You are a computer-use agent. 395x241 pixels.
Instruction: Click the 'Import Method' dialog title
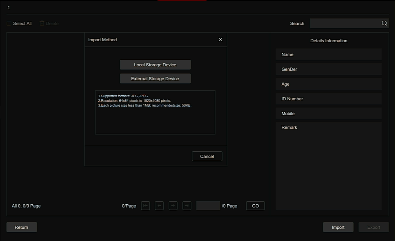[x=103, y=40]
